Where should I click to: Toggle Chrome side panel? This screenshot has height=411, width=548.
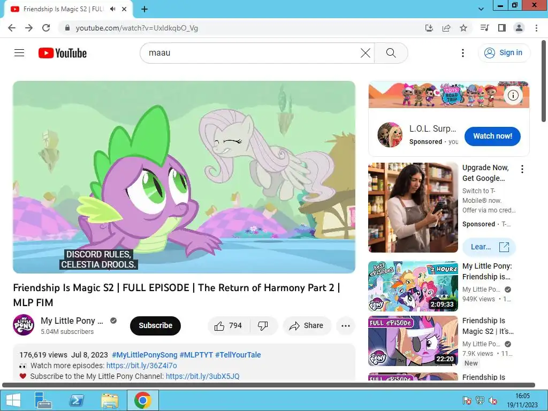[502, 28]
